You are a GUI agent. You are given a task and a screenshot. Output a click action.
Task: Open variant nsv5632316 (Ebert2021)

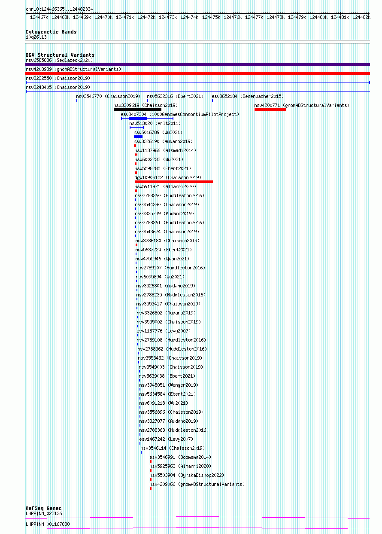click(x=176, y=97)
